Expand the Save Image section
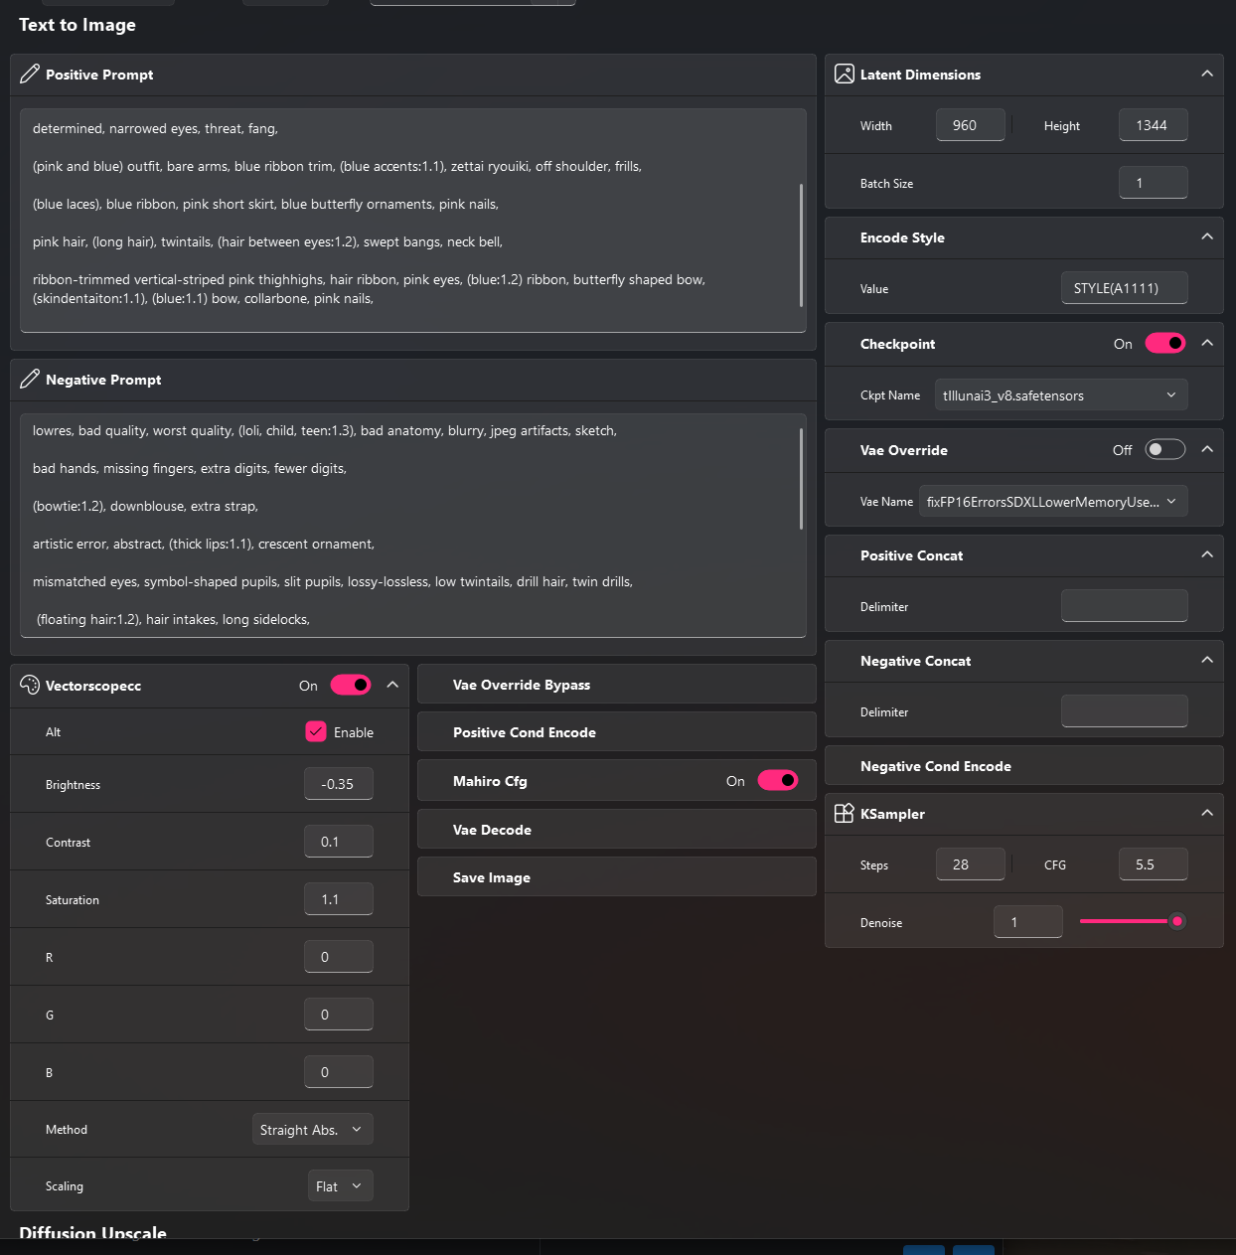 pos(617,877)
